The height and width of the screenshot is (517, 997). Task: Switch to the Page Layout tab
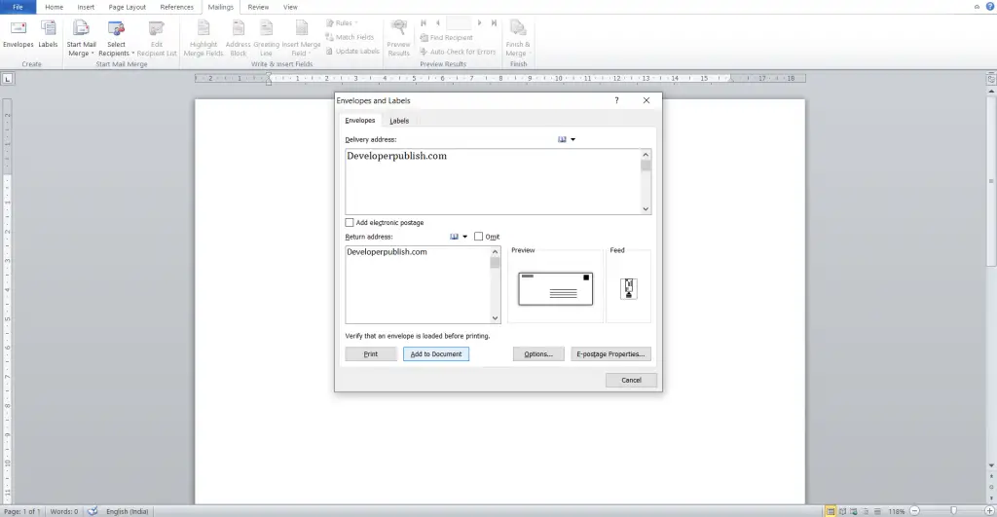[128, 7]
